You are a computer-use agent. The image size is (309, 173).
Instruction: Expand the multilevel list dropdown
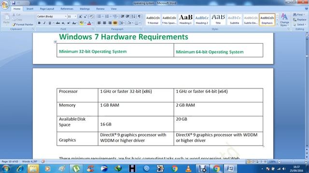[118, 16]
